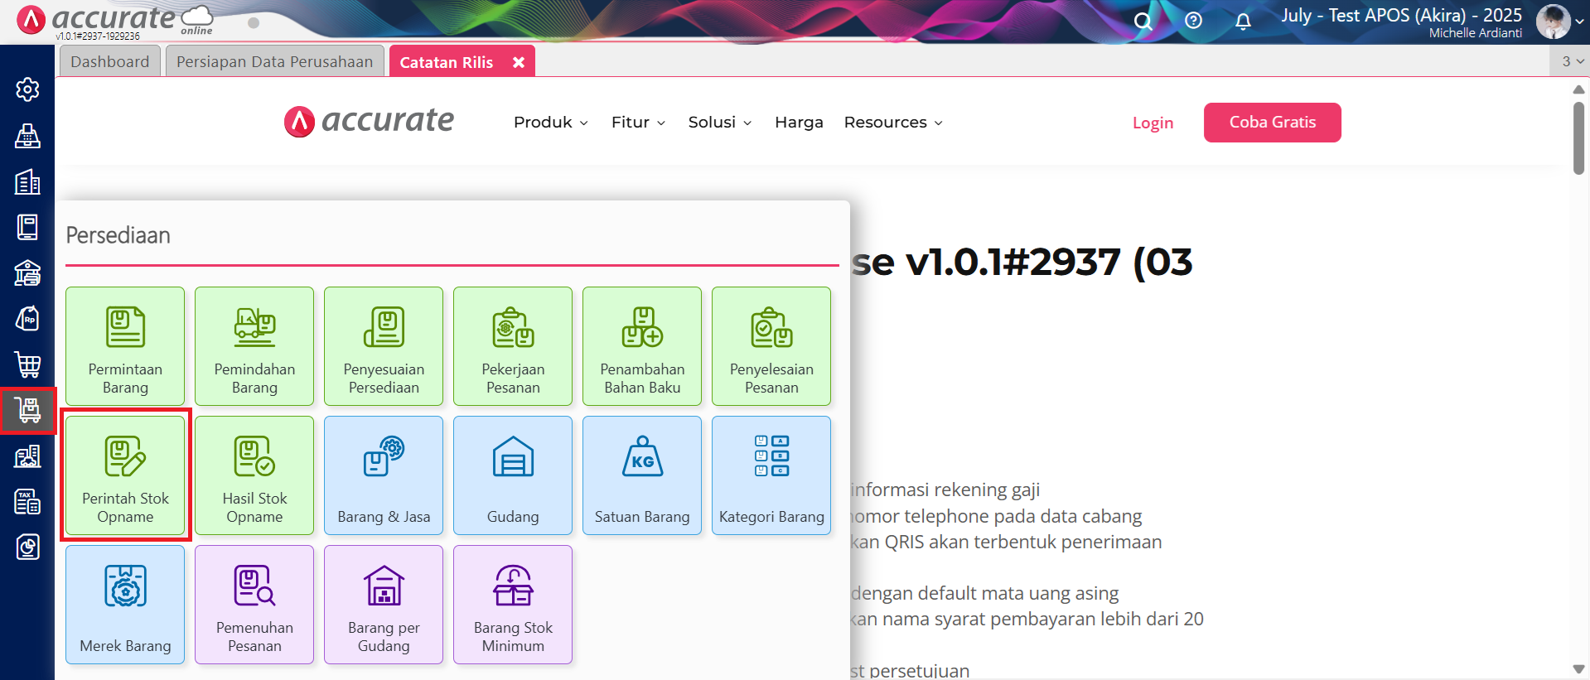The height and width of the screenshot is (680, 1590).
Task: Open Hasil Stok Opname tile
Action: click(254, 475)
